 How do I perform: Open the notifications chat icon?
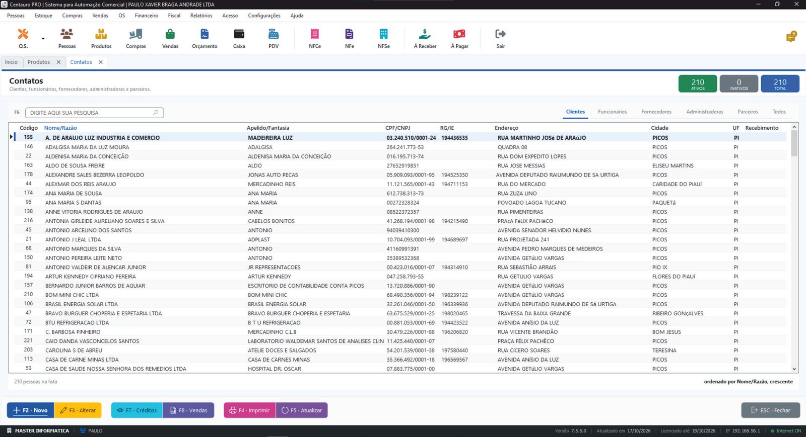[x=791, y=37]
